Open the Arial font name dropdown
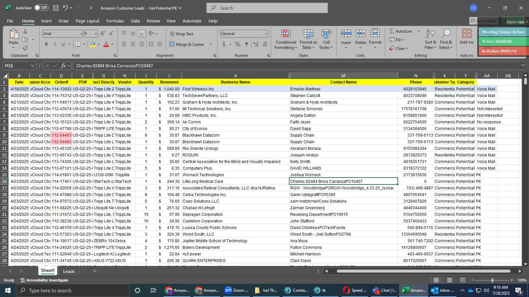529x297 pixels. point(80,34)
